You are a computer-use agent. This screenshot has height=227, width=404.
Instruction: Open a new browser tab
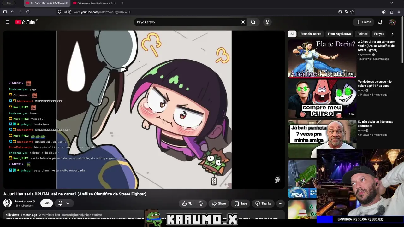(x=122, y=3)
